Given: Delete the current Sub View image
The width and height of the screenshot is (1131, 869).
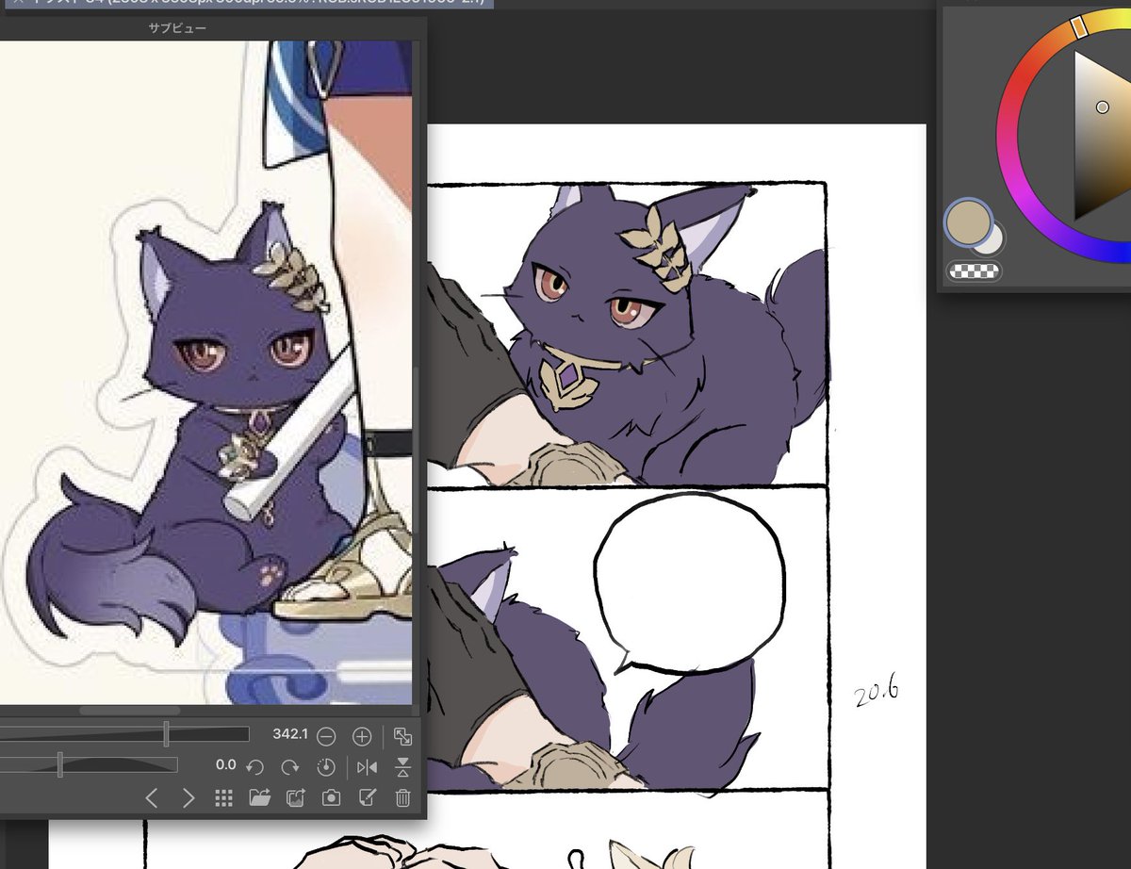Looking at the screenshot, I should (403, 798).
